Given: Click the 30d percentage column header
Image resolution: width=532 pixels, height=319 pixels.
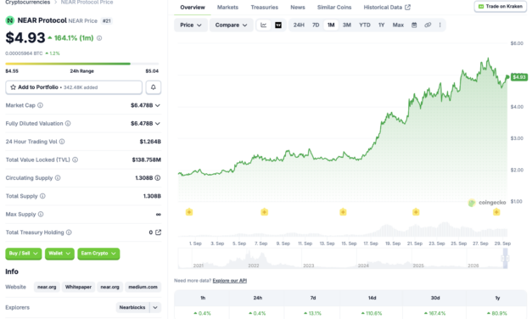Looking at the screenshot, I should pyautogui.click(x=435, y=298).
